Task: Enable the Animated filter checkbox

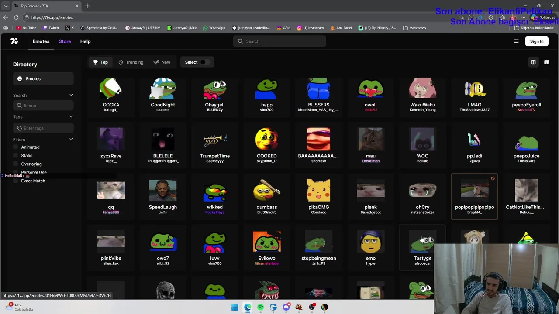Action: click(x=16, y=147)
